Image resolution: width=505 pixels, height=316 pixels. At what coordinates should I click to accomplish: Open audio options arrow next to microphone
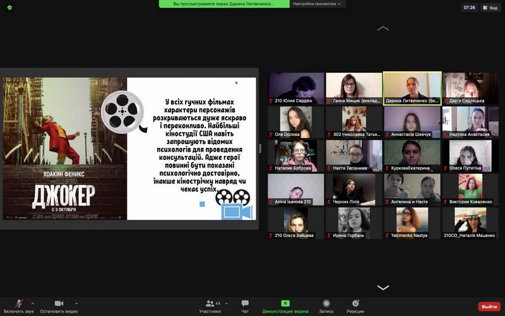pos(33,303)
